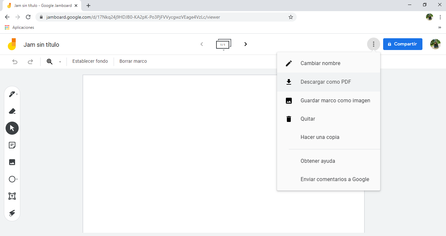Focus the address bar URL
446x236 pixels.
(133, 17)
